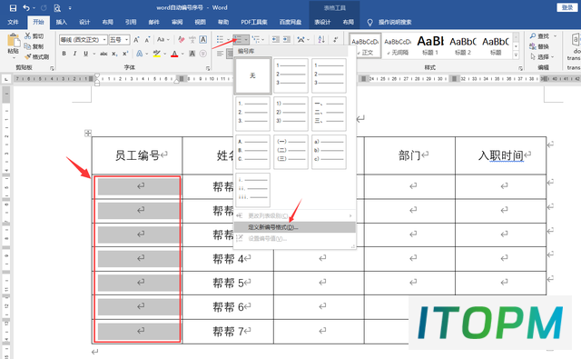Toggle Bold formatting button
Viewport: 581px width, 359px height.
coord(64,54)
